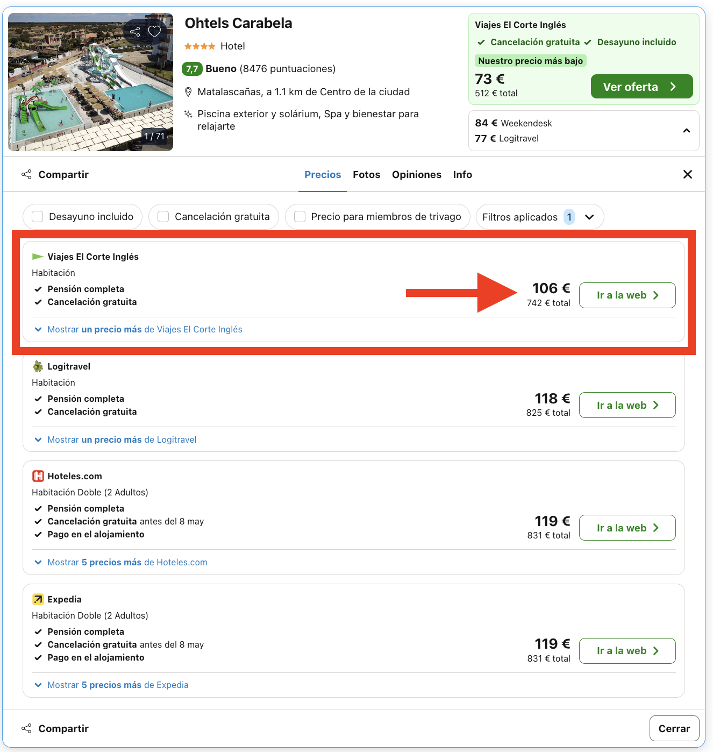713x752 pixels.
Task: Enable Precio para miembros de trivago filter
Action: (x=300, y=216)
